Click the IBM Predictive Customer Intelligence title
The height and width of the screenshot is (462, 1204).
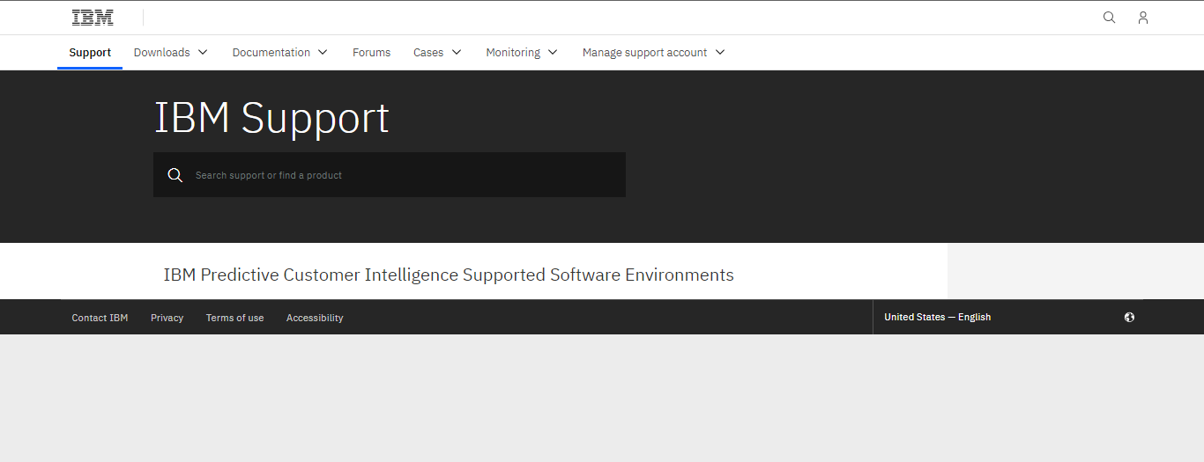(x=449, y=275)
